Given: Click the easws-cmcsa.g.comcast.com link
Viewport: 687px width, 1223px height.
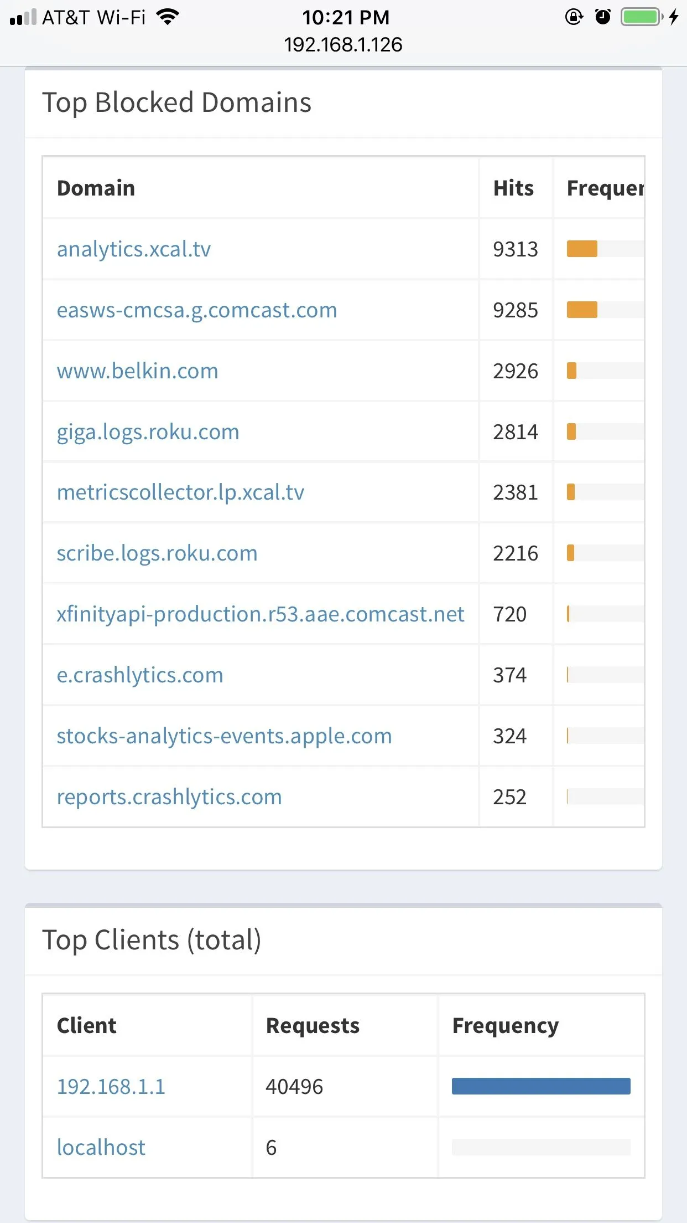Looking at the screenshot, I should 196,310.
